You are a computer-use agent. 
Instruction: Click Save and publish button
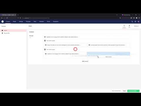point(132,91)
